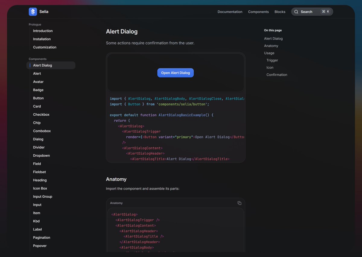Click the 'On this page' heading
Screen dimensions: 362x257
(273, 30)
